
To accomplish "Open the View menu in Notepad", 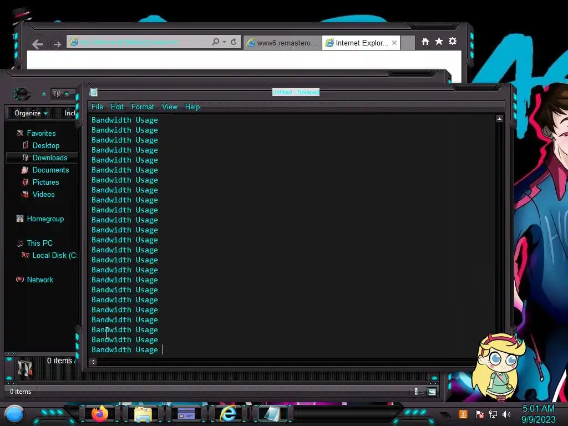I will [x=170, y=107].
